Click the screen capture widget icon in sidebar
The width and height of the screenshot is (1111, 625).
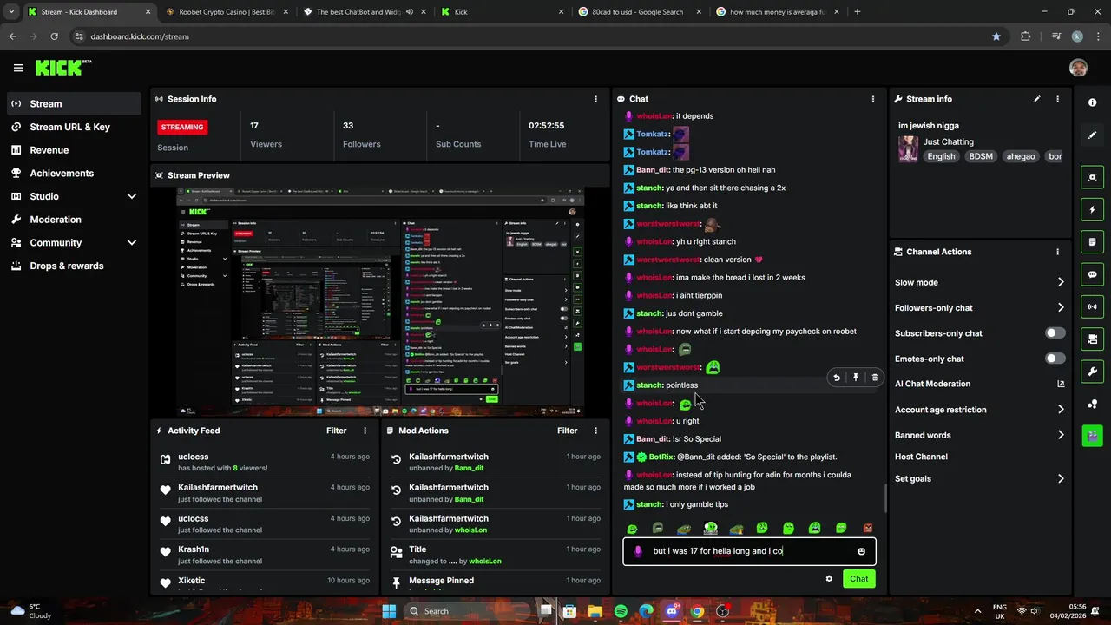pos(1092,177)
